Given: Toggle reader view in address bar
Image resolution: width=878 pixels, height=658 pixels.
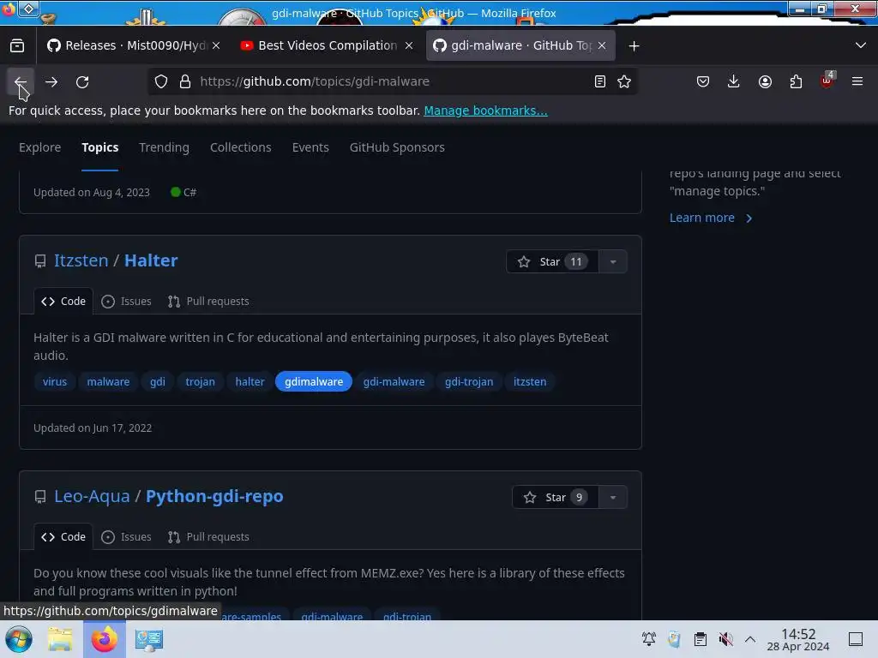Looking at the screenshot, I should point(599,81).
